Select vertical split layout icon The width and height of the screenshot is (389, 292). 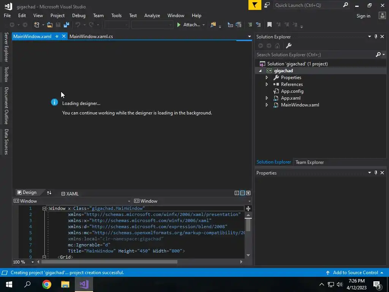click(x=237, y=193)
